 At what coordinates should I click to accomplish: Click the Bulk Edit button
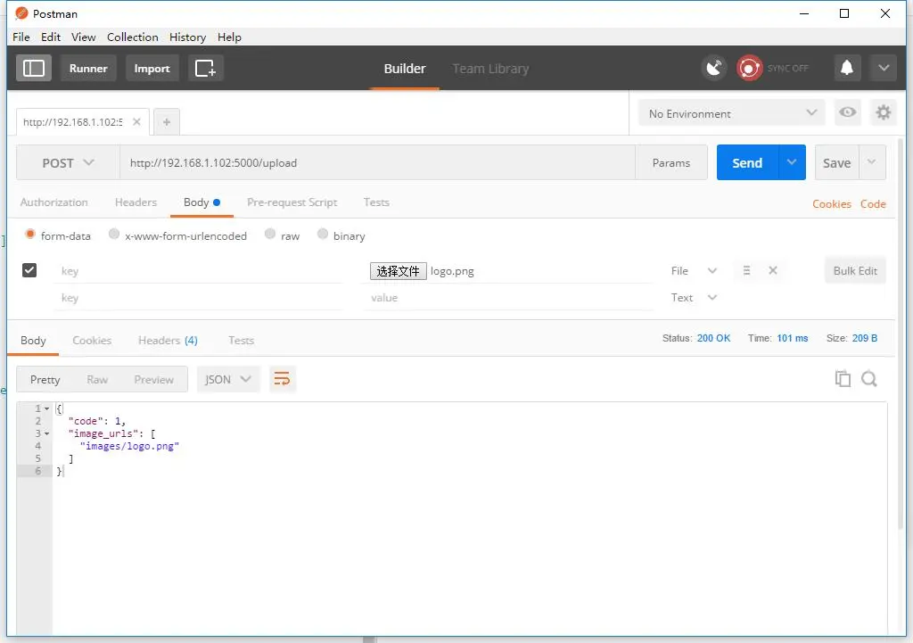click(x=855, y=270)
